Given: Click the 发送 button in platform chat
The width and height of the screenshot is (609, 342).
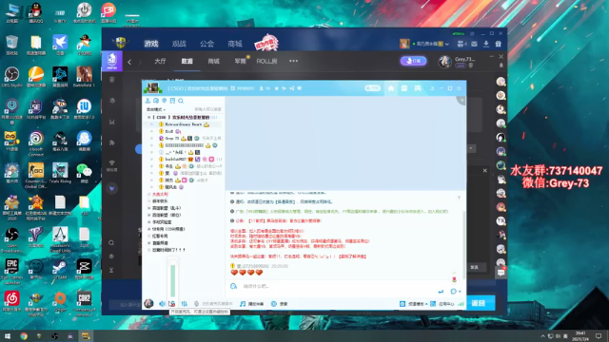Looking at the screenshot, I should [x=474, y=267].
